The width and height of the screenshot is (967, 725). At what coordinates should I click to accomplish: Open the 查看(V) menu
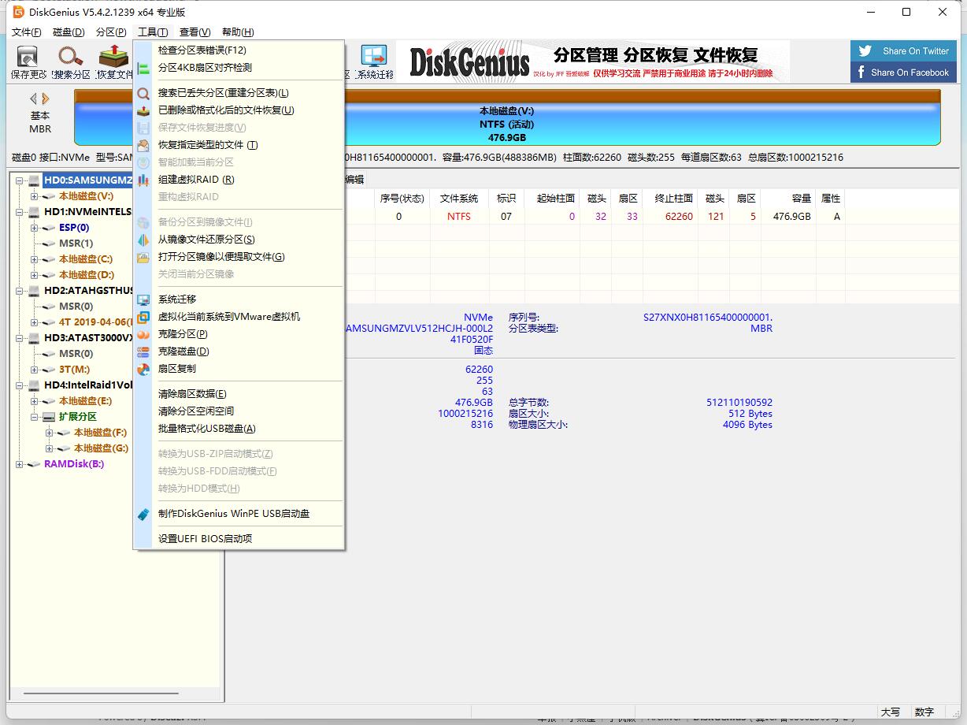tap(195, 32)
